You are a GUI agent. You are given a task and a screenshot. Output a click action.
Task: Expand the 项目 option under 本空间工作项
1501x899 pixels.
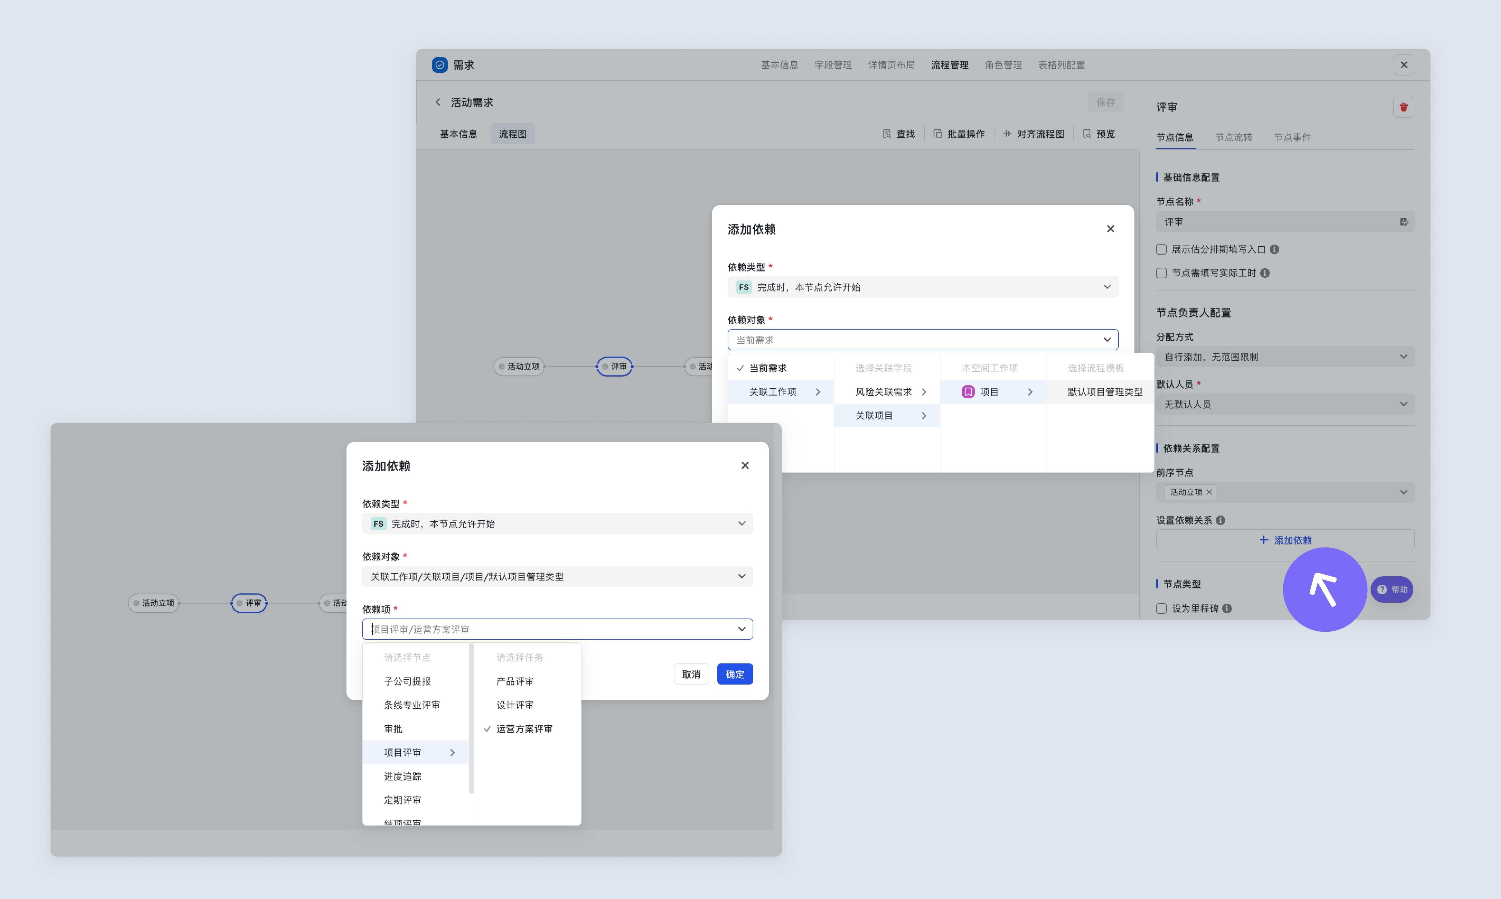click(x=993, y=392)
